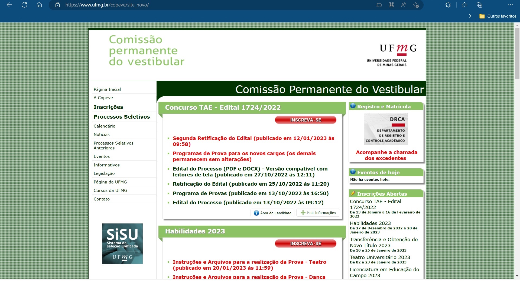Open the Legislação sidebar item
This screenshot has height=281, width=520.
104,173
